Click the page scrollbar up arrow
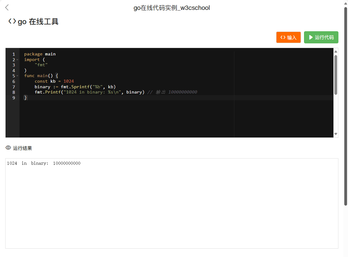The width and height of the screenshot is (348, 257). point(346,3)
